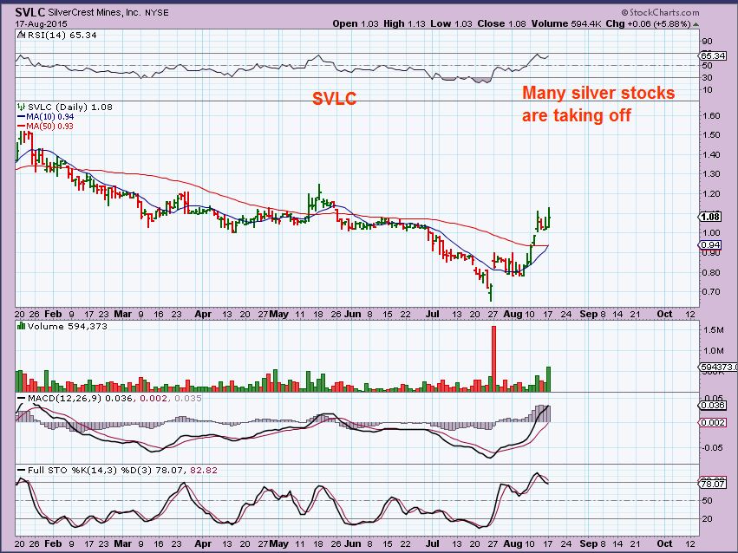Viewport: 738px width, 553px height.
Task: Click the 'SilverCrest Mines, Inc.' company name
Action: 95,13
